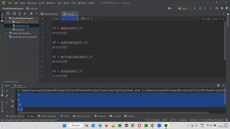
Task: Toggle scroll to end in Run console
Action: [13, 106]
